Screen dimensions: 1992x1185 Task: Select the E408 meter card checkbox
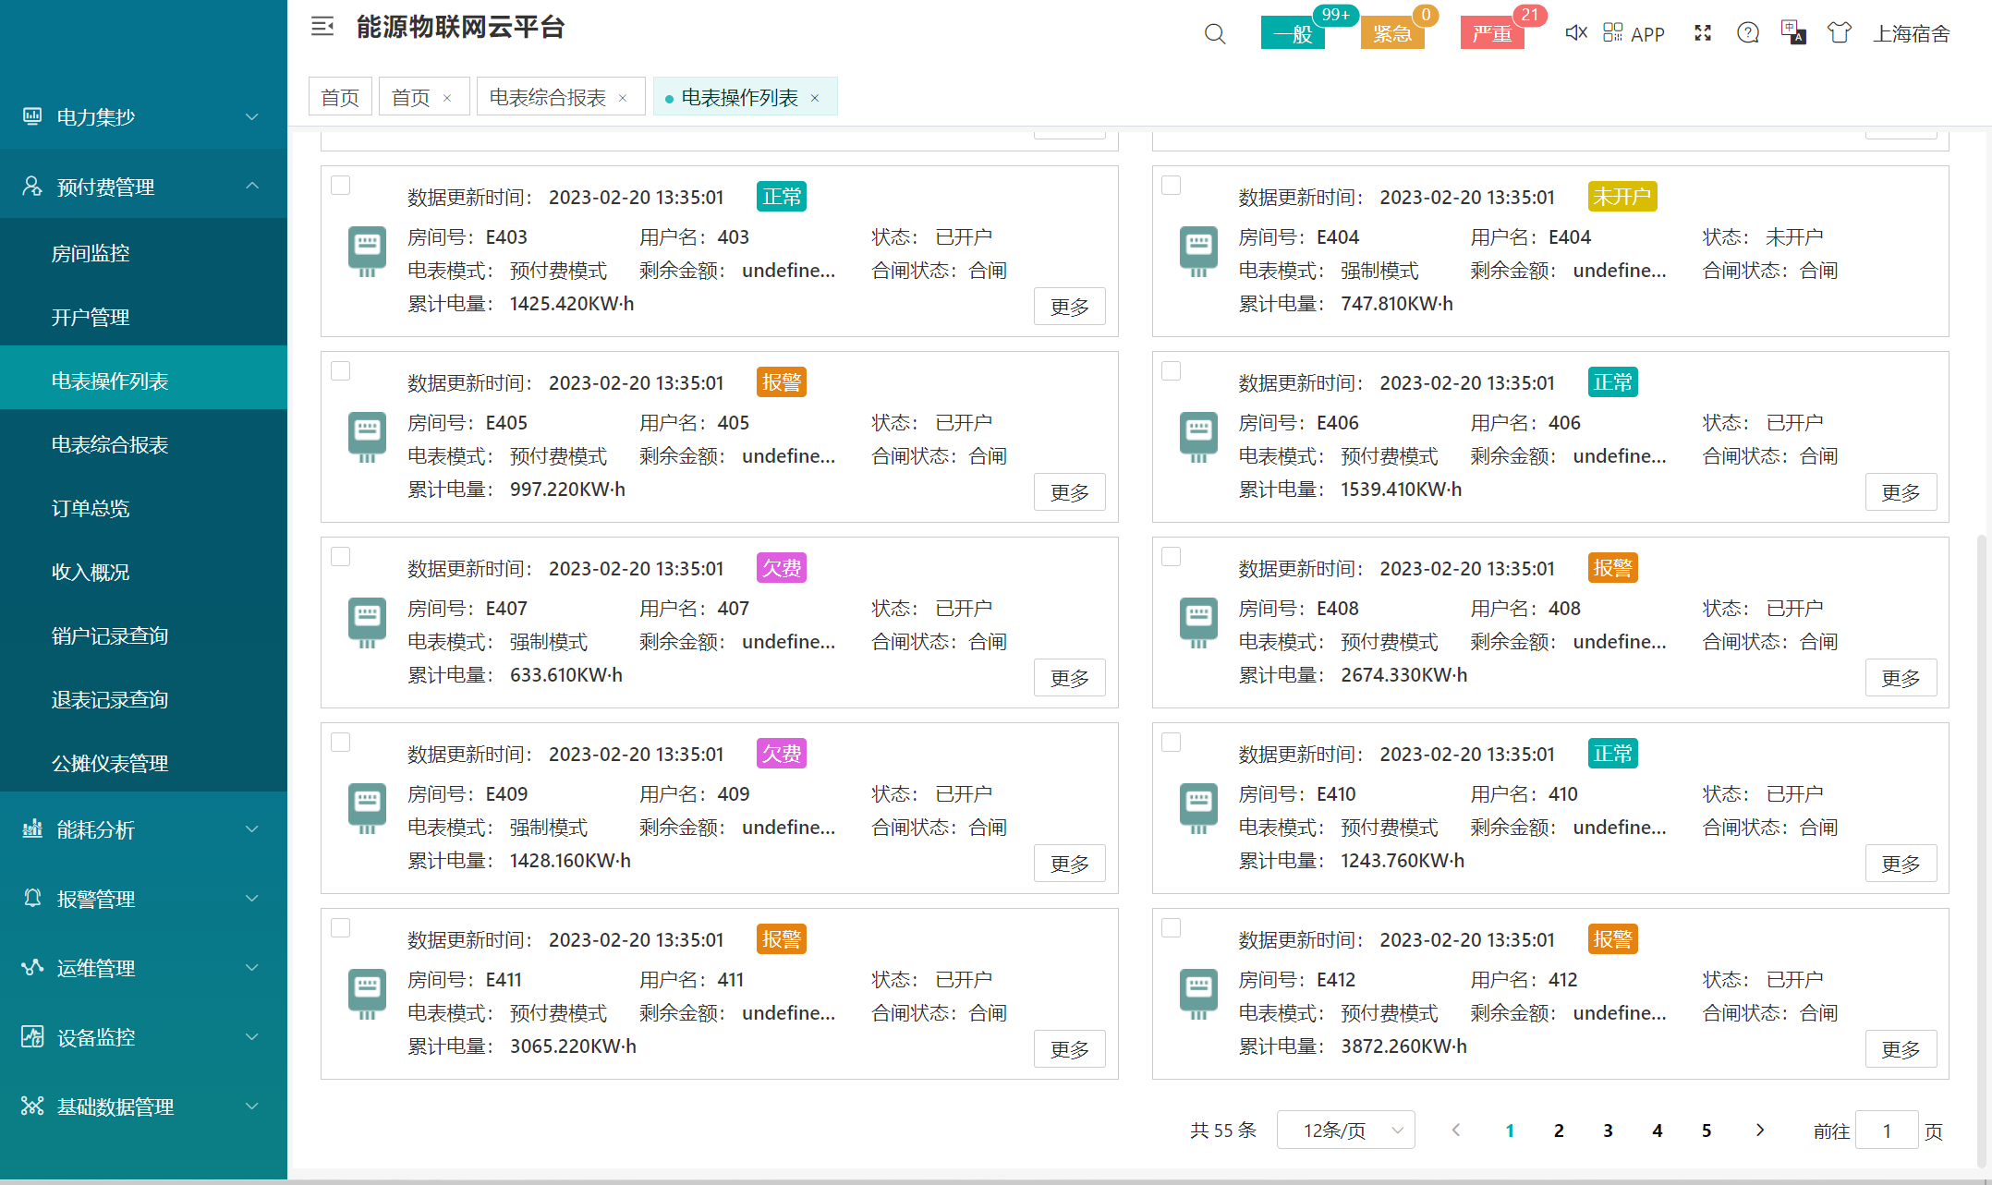tap(1172, 557)
